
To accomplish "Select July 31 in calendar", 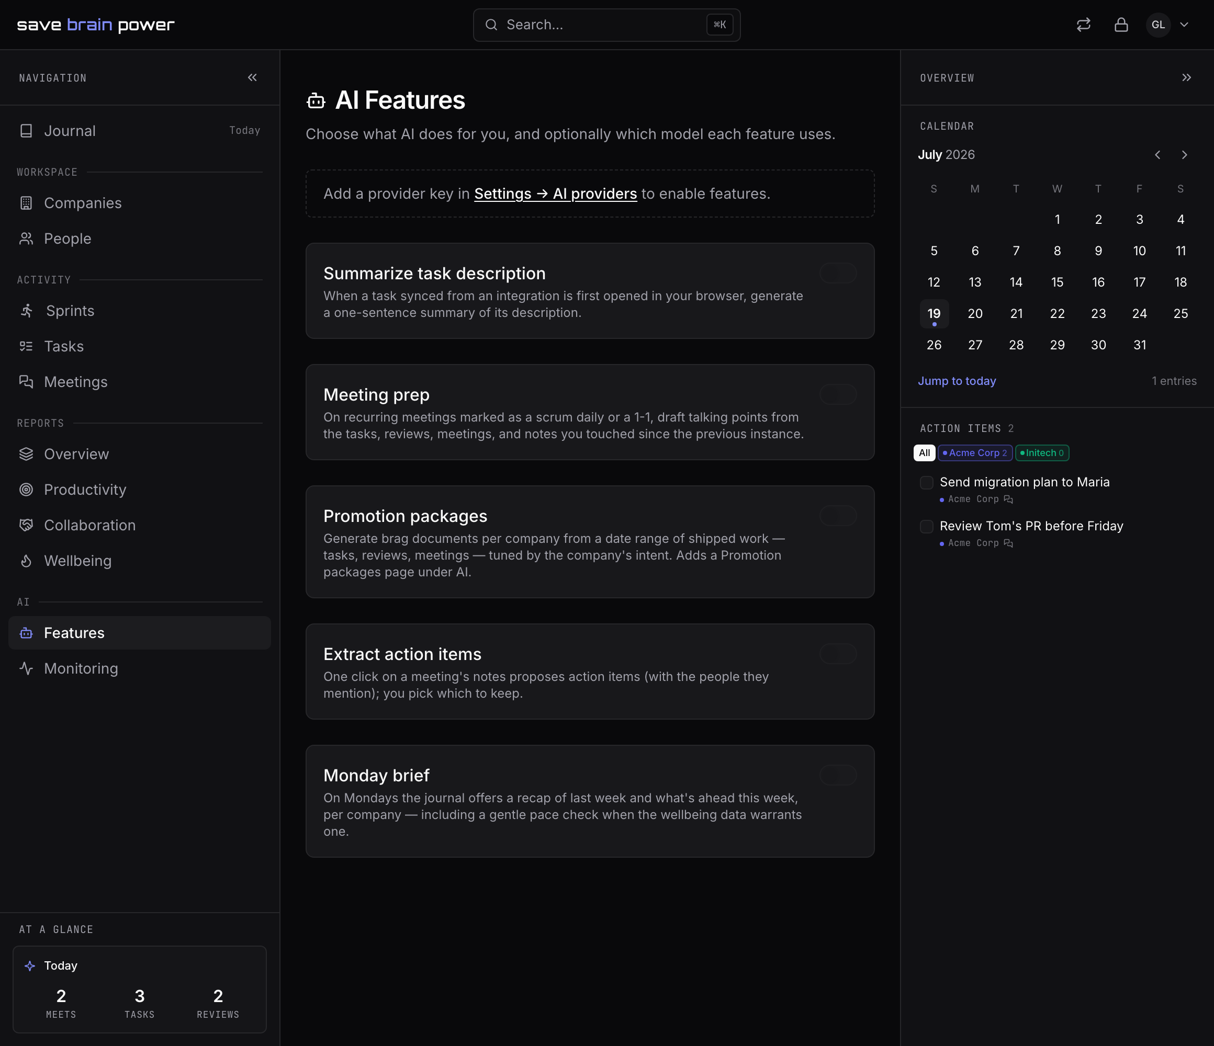I will pyautogui.click(x=1139, y=345).
